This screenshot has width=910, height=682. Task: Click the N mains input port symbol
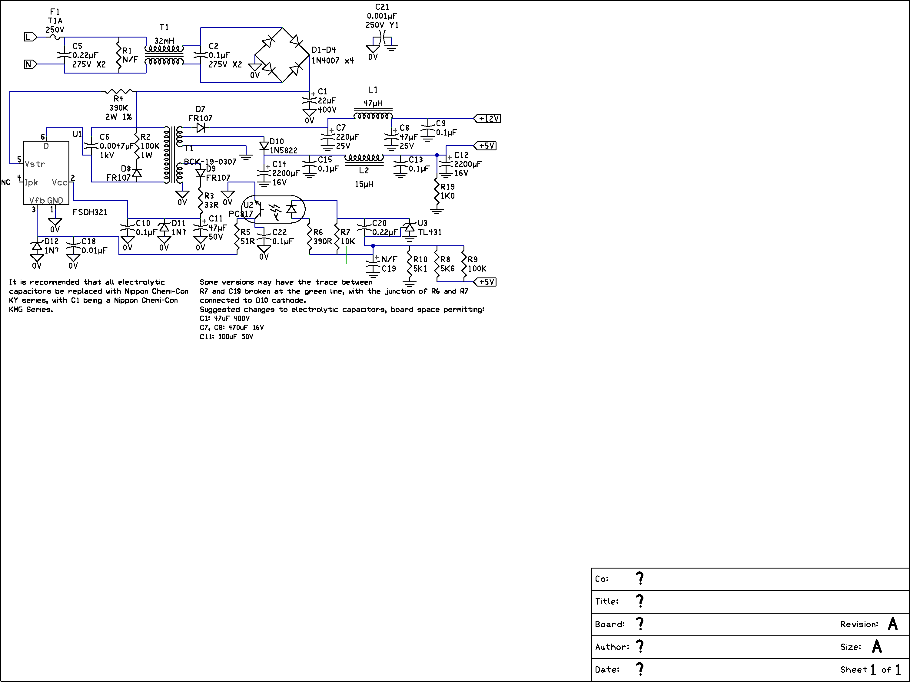tap(30, 64)
